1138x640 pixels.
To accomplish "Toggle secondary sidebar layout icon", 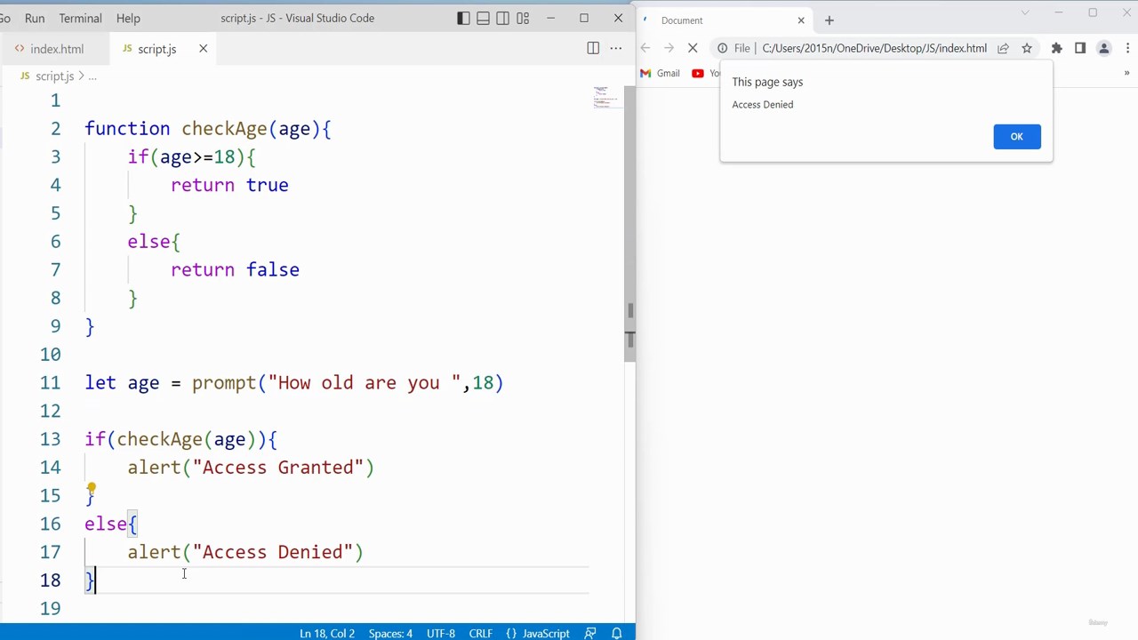I will 502,18.
